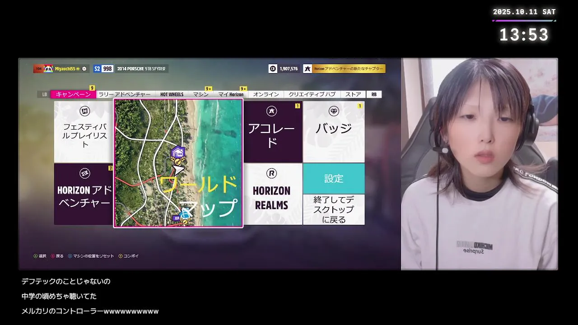Open the HORIZON REALMS tile
578x325 pixels.
click(x=273, y=194)
